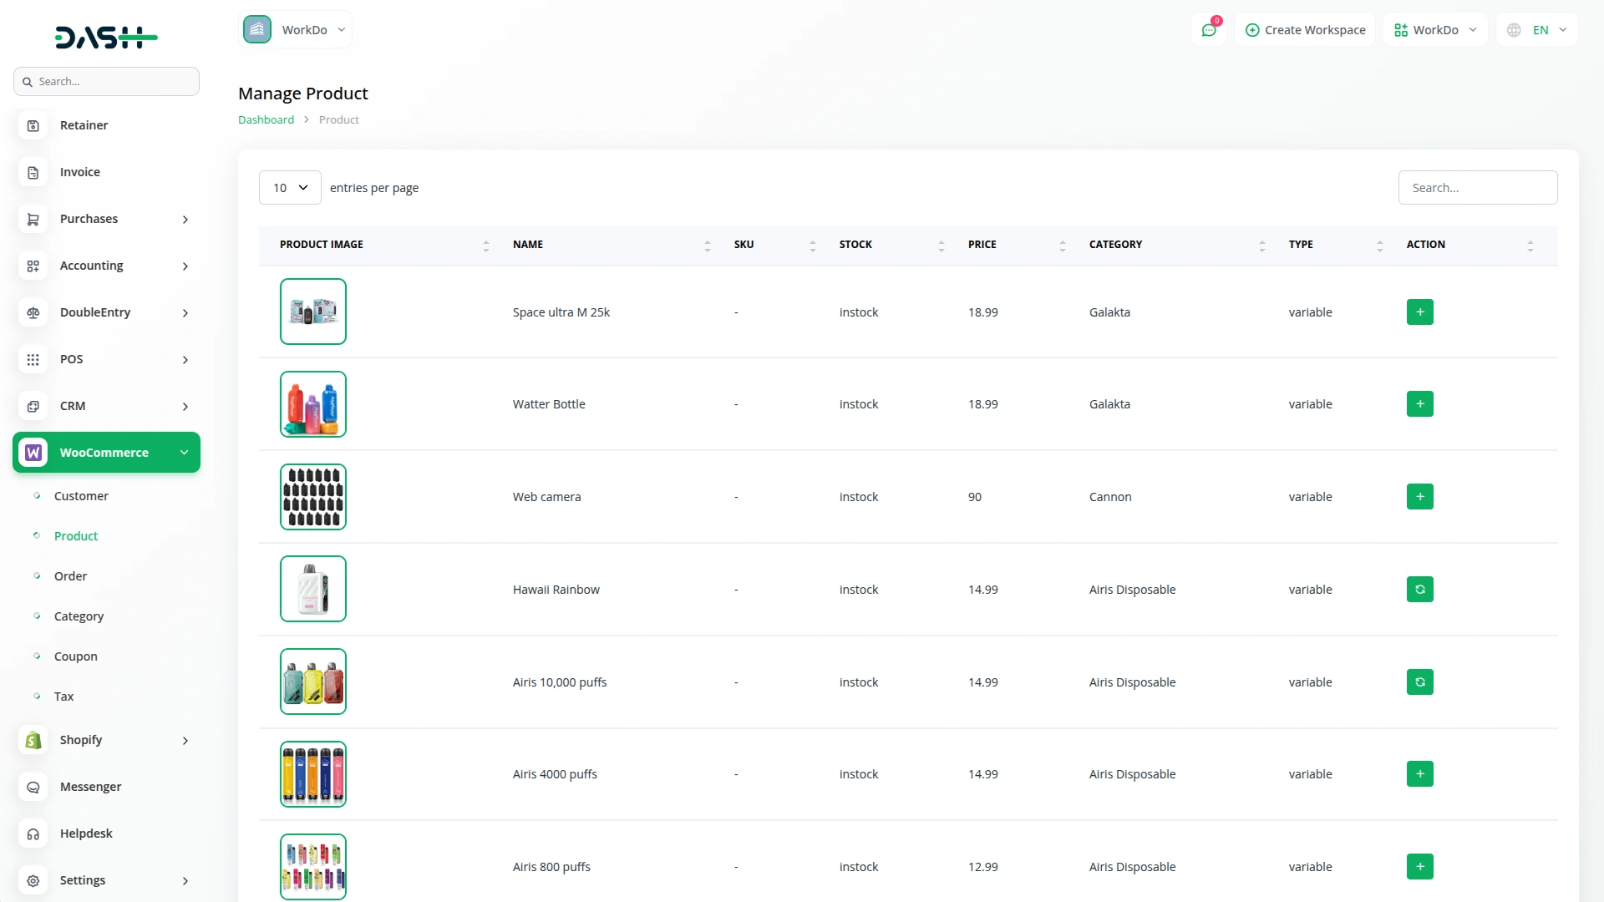Select Order under the WooCommerce menu
1604x902 pixels.
click(x=70, y=575)
